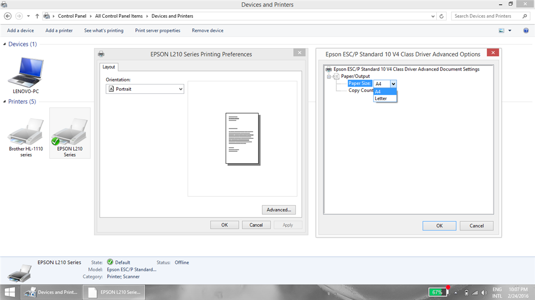This screenshot has height=300, width=535.
Task: Click See what's printing
Action: 104,31
